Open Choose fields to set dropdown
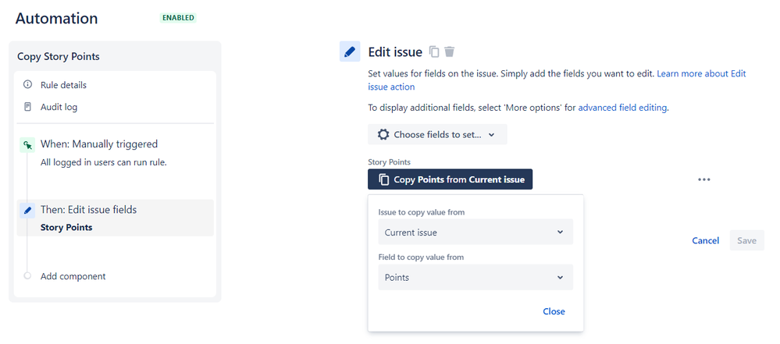The height and width of the screenshot is (344, 780). click(x=437, y=134)
